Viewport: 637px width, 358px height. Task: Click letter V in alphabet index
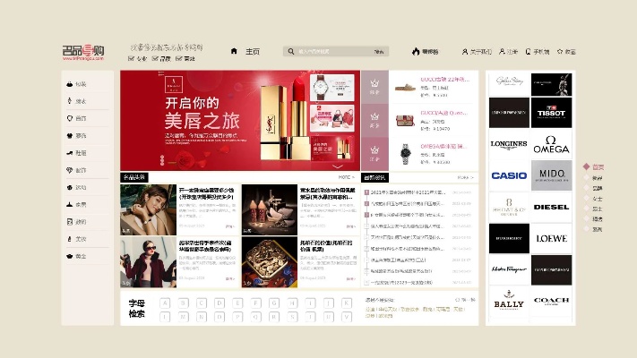(347, 317)
